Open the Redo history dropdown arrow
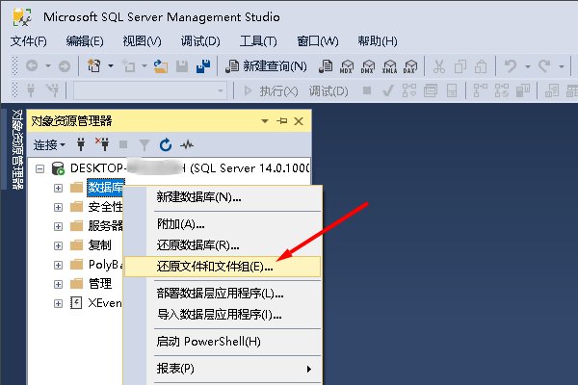The image size is (578, 385). (x=561, y=66)
